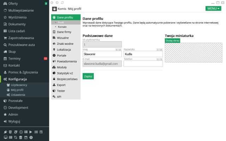The height and width of the screenshot is (141, 226).
Task: Click the HTML5 icon in the bottom toolbar
Action: [x=11, y=132]
